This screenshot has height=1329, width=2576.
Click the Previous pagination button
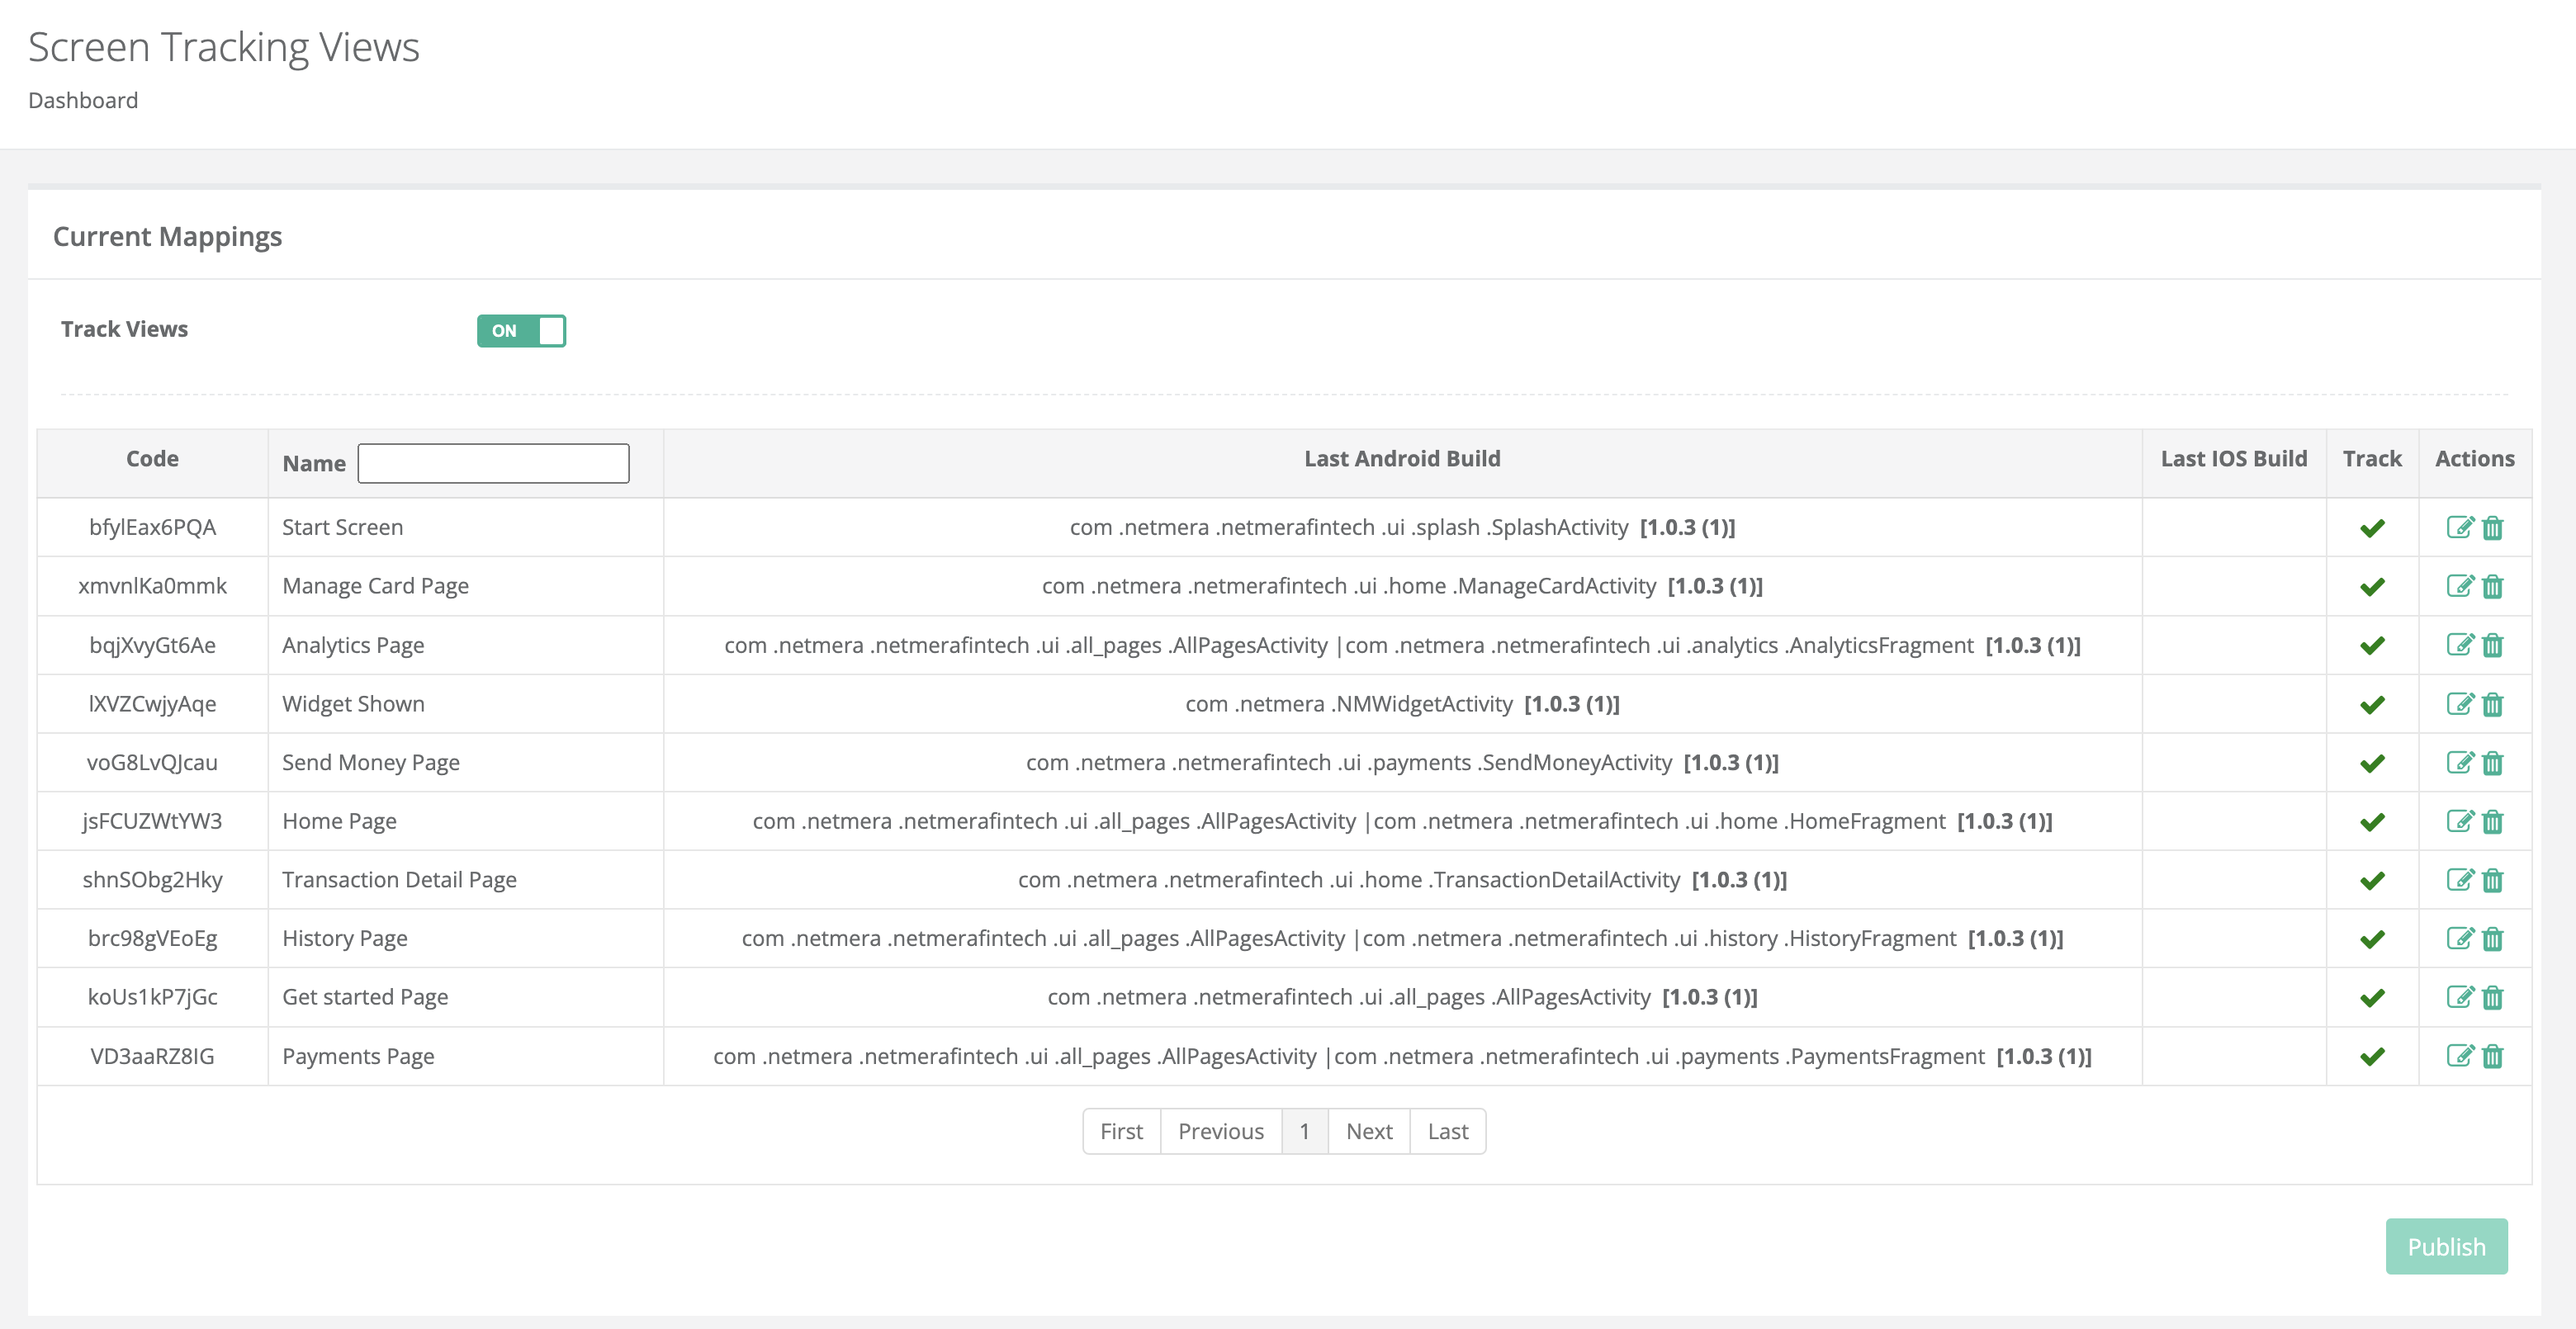(x=1220, y=1131)
